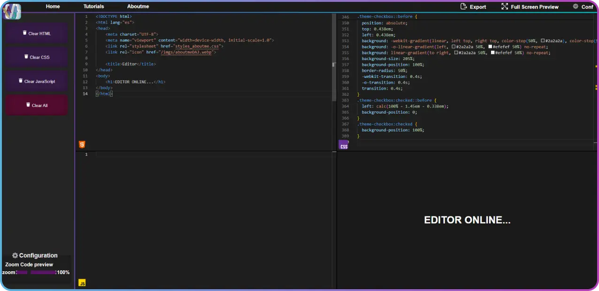Image resolution: width=599 pixels, height=291 pixels.
Task: Click the <title>Editor</title> line
Action: [131, 64]
